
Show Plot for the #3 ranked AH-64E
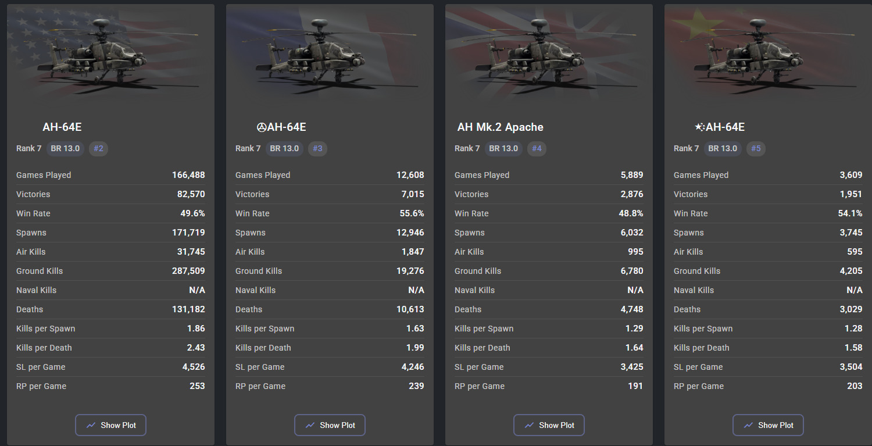330,425
